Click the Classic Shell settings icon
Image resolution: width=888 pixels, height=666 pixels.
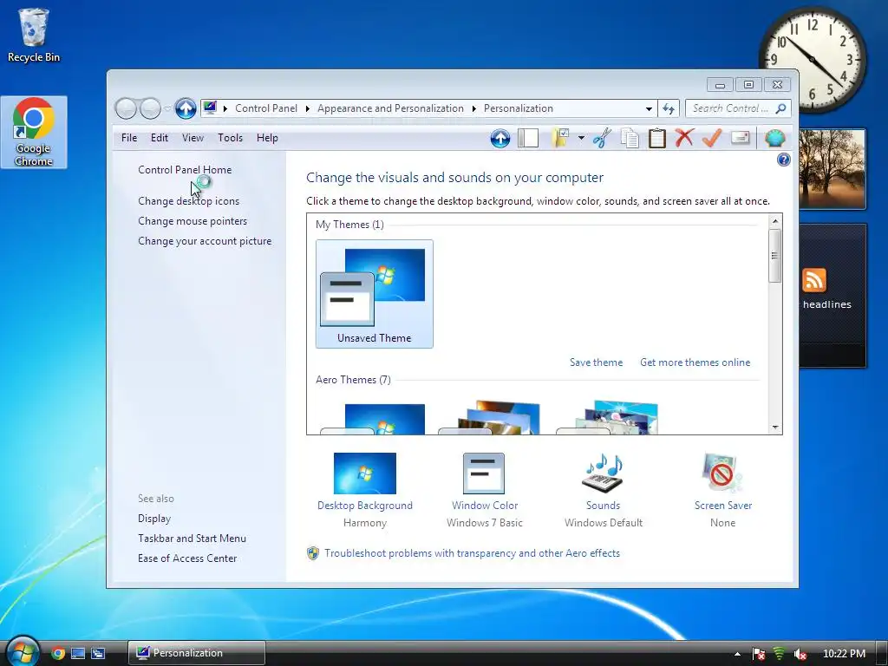click(774, 138)
